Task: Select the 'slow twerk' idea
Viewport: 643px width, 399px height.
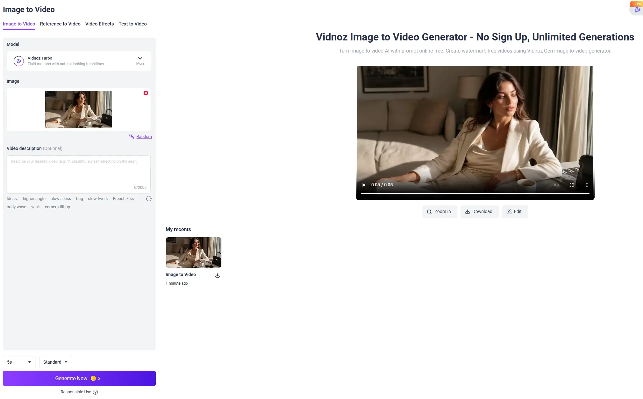Action: coord(98,199)
